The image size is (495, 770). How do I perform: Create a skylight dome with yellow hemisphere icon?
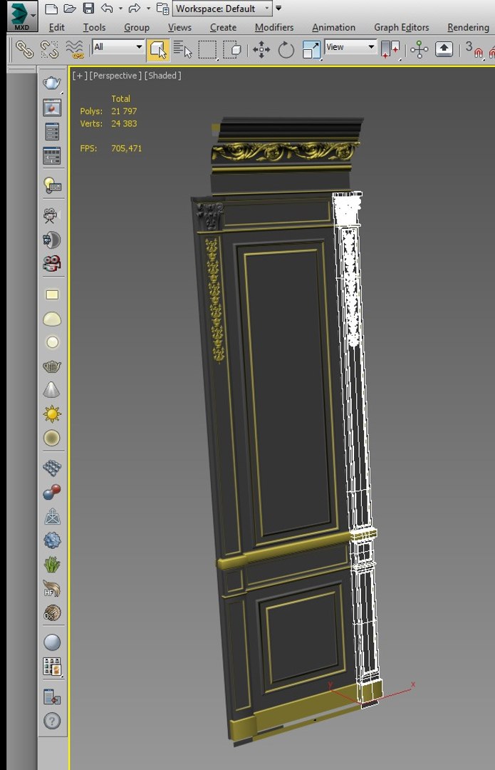point(52,319)
